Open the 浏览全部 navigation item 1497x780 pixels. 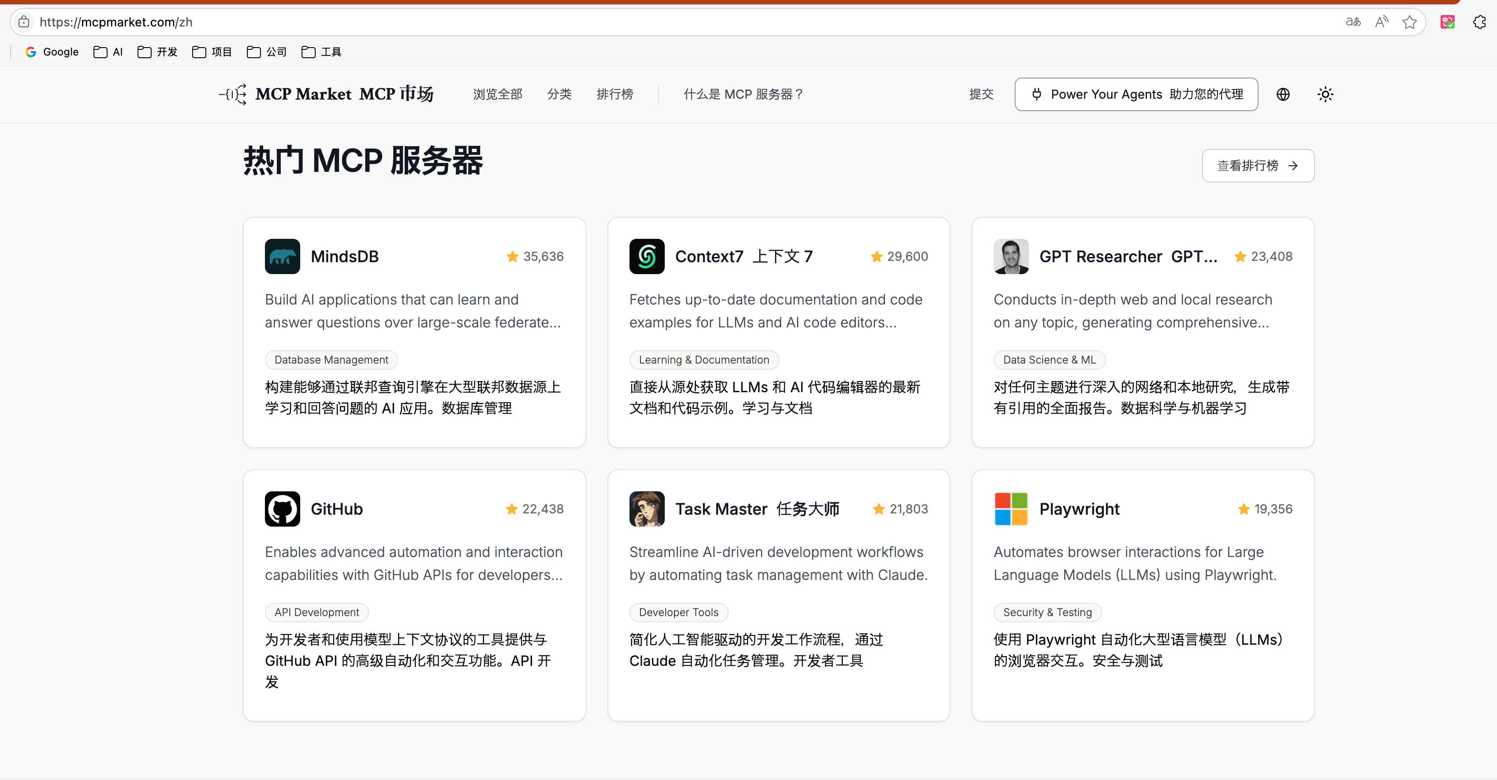tap(497, 94)
